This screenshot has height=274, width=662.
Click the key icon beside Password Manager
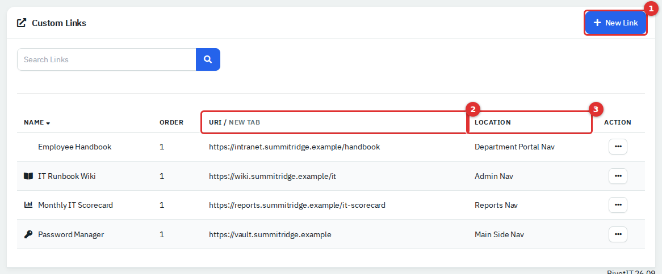28,234
